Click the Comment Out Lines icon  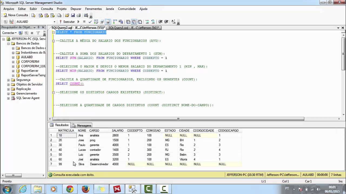tap(147, 22)
